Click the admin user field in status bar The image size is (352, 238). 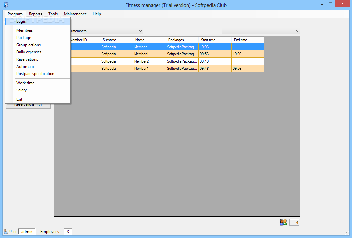pyautogui.click(x=27, y=231)
